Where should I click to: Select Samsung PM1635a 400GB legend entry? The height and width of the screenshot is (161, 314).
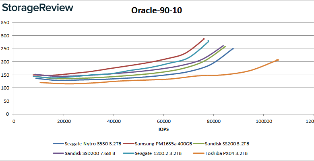coord(157,143)
